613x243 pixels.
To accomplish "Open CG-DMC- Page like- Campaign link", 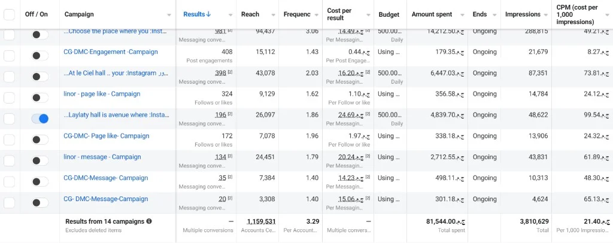I will pyautogui.click(x=107, y=136).
